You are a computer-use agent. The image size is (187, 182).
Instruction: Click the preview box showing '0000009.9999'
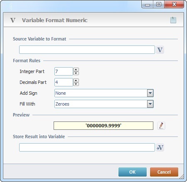point(103,126)
